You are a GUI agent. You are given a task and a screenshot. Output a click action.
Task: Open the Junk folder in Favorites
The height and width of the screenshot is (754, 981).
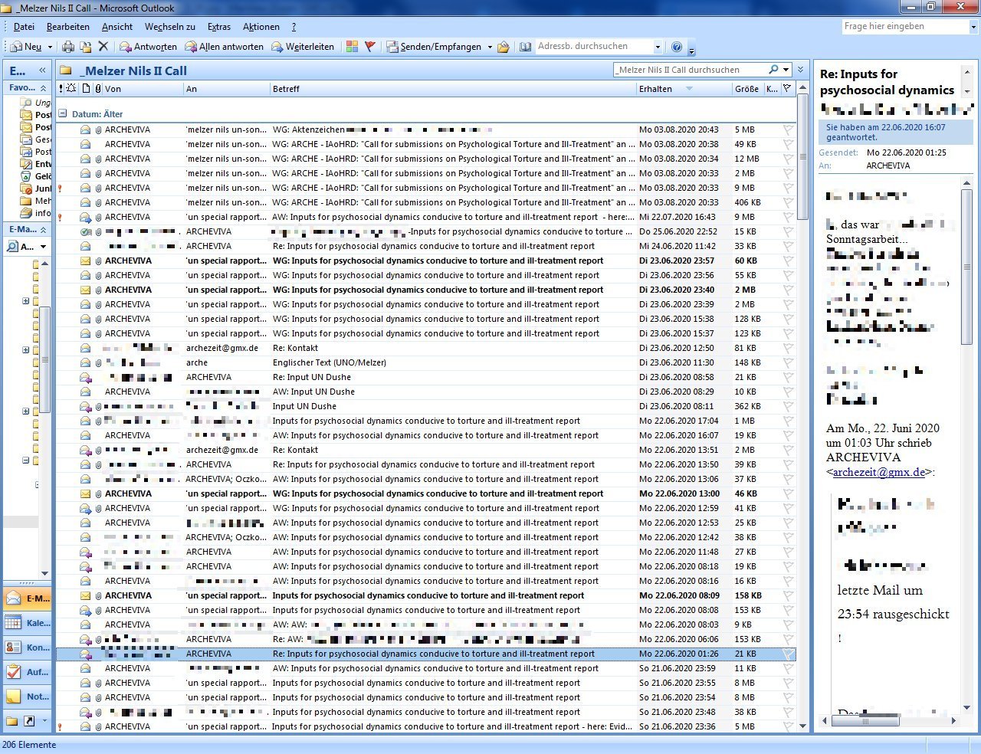pos(36,188)
